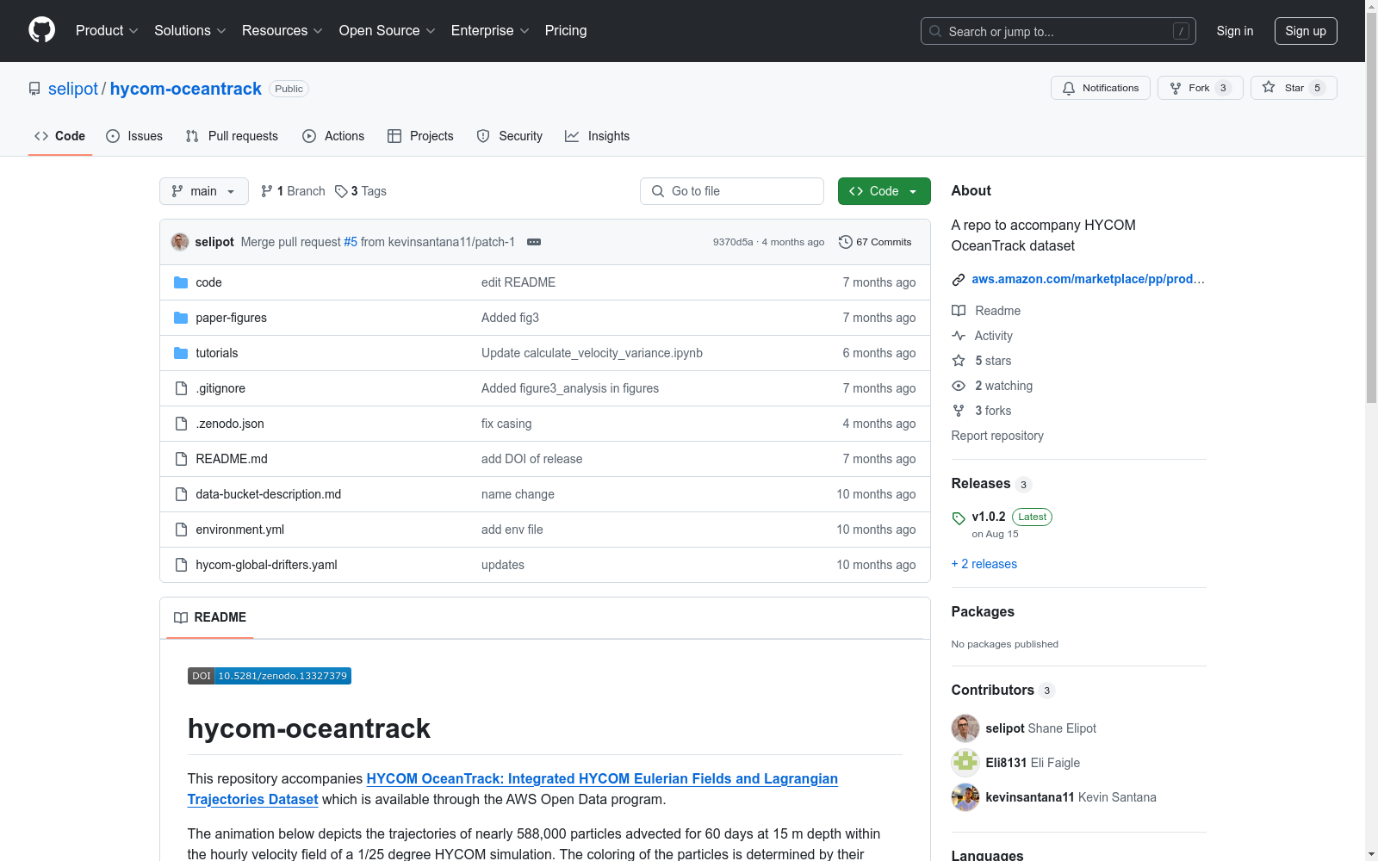Open commit hash 9370d5a
Viewport: 1378px width, 861px height.
[x=733, y=242]
